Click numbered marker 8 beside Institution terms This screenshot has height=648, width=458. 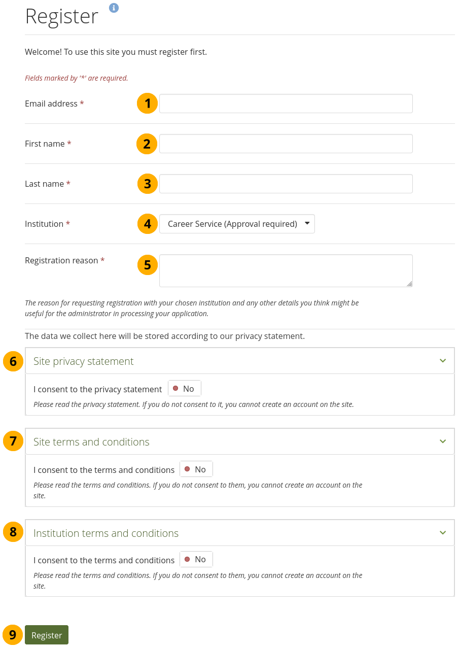(13, 532)
